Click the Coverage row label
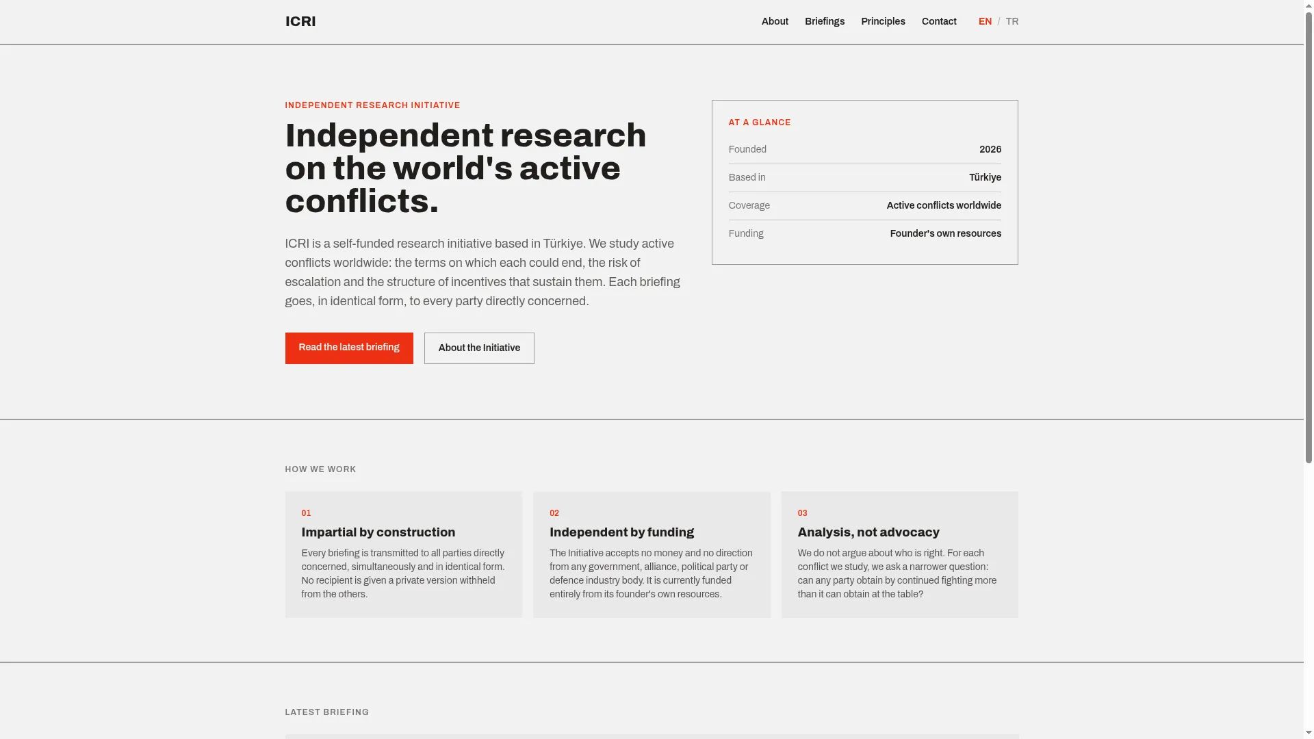Viewport: 1314px width, 739px height. pos(749,206)
